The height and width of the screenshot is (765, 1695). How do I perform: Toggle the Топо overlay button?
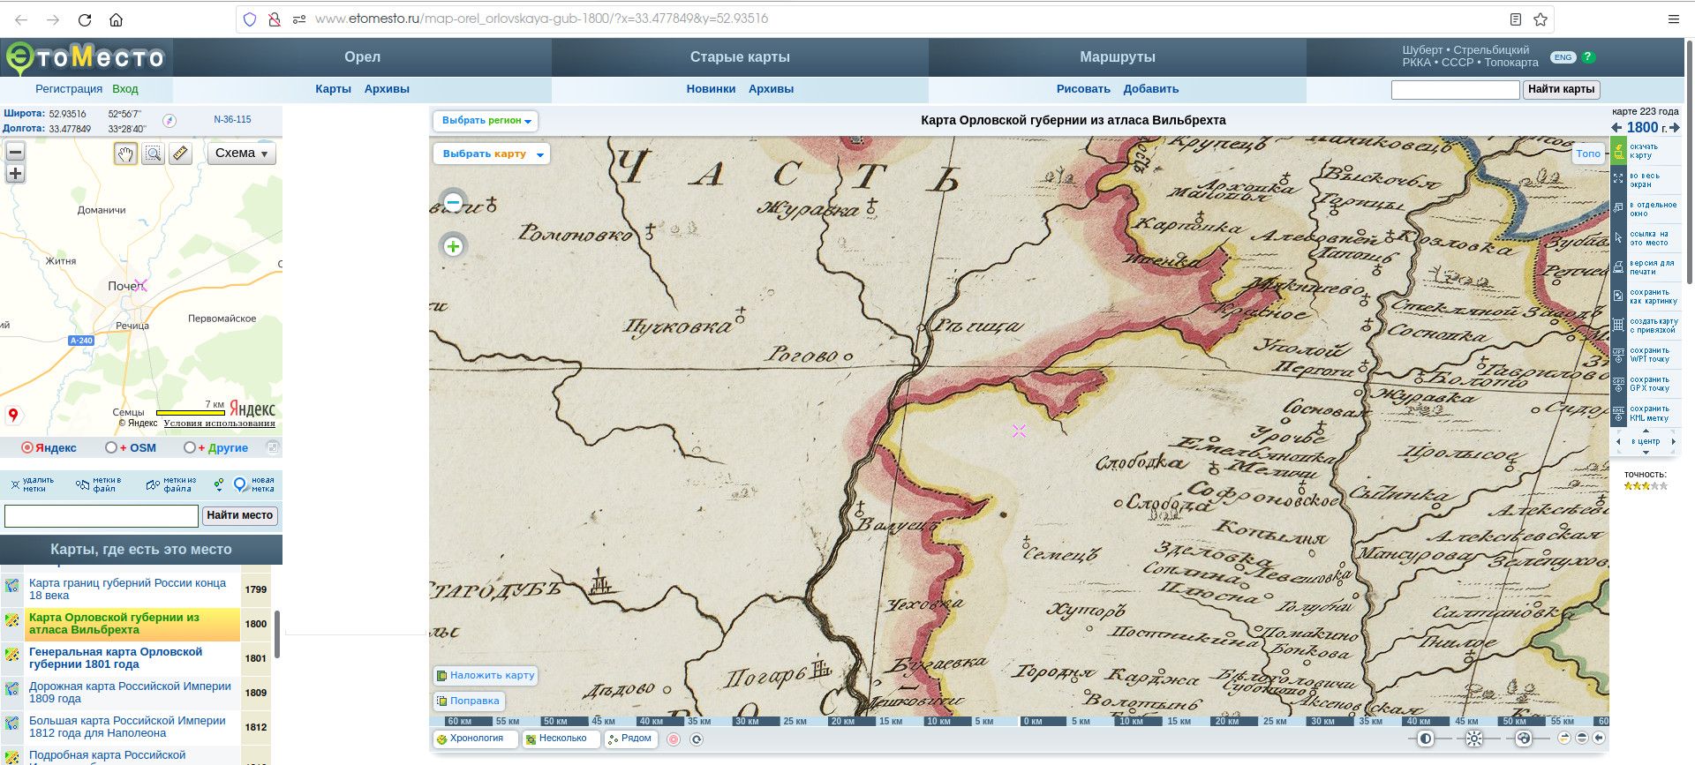tap(1588, 154)
